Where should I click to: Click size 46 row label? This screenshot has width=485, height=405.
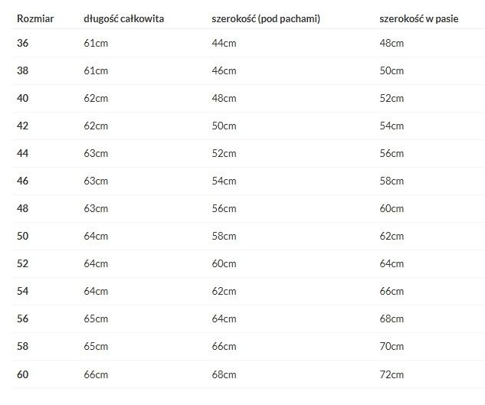pyautogui.click(x=22, y=181)
